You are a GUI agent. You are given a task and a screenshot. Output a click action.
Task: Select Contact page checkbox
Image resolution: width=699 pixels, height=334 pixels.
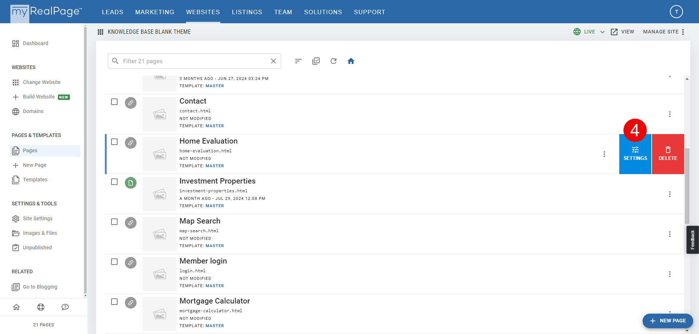[114, 102]
